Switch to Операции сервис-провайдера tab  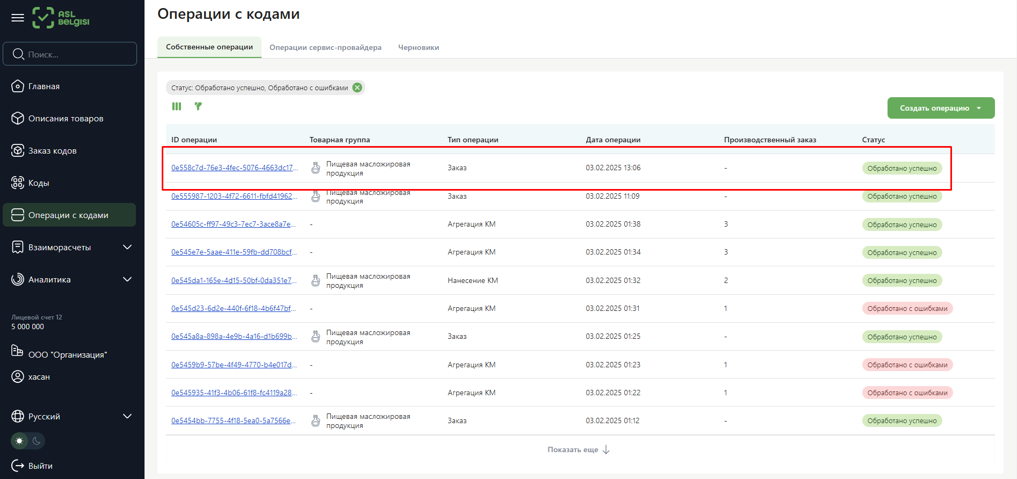tap(326, 47)
